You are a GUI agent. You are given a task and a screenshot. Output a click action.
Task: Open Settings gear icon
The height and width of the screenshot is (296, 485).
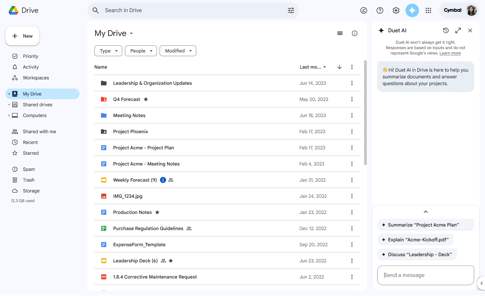396,10
